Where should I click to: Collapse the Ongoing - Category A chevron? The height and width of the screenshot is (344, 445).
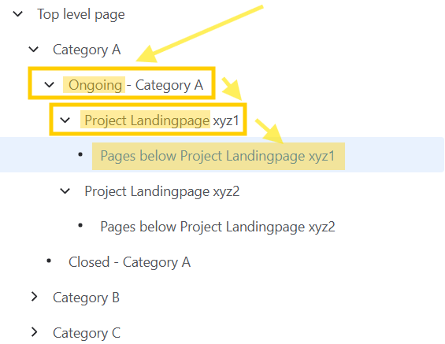pos(50,85)
